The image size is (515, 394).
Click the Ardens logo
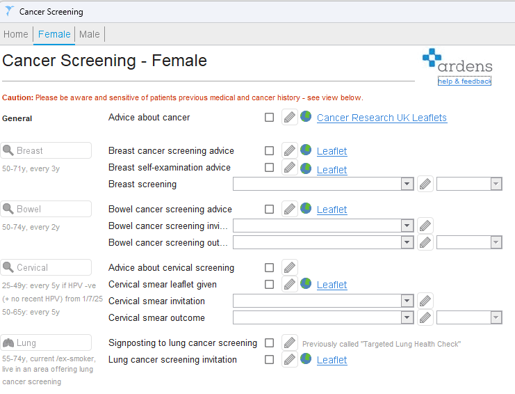[457, 61]
